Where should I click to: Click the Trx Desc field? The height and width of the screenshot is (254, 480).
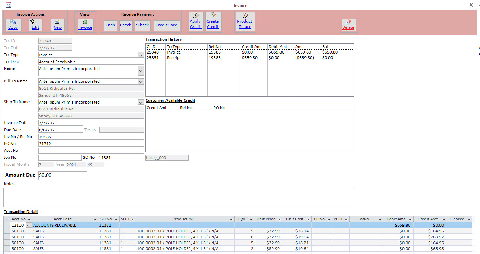pos(91,62)
